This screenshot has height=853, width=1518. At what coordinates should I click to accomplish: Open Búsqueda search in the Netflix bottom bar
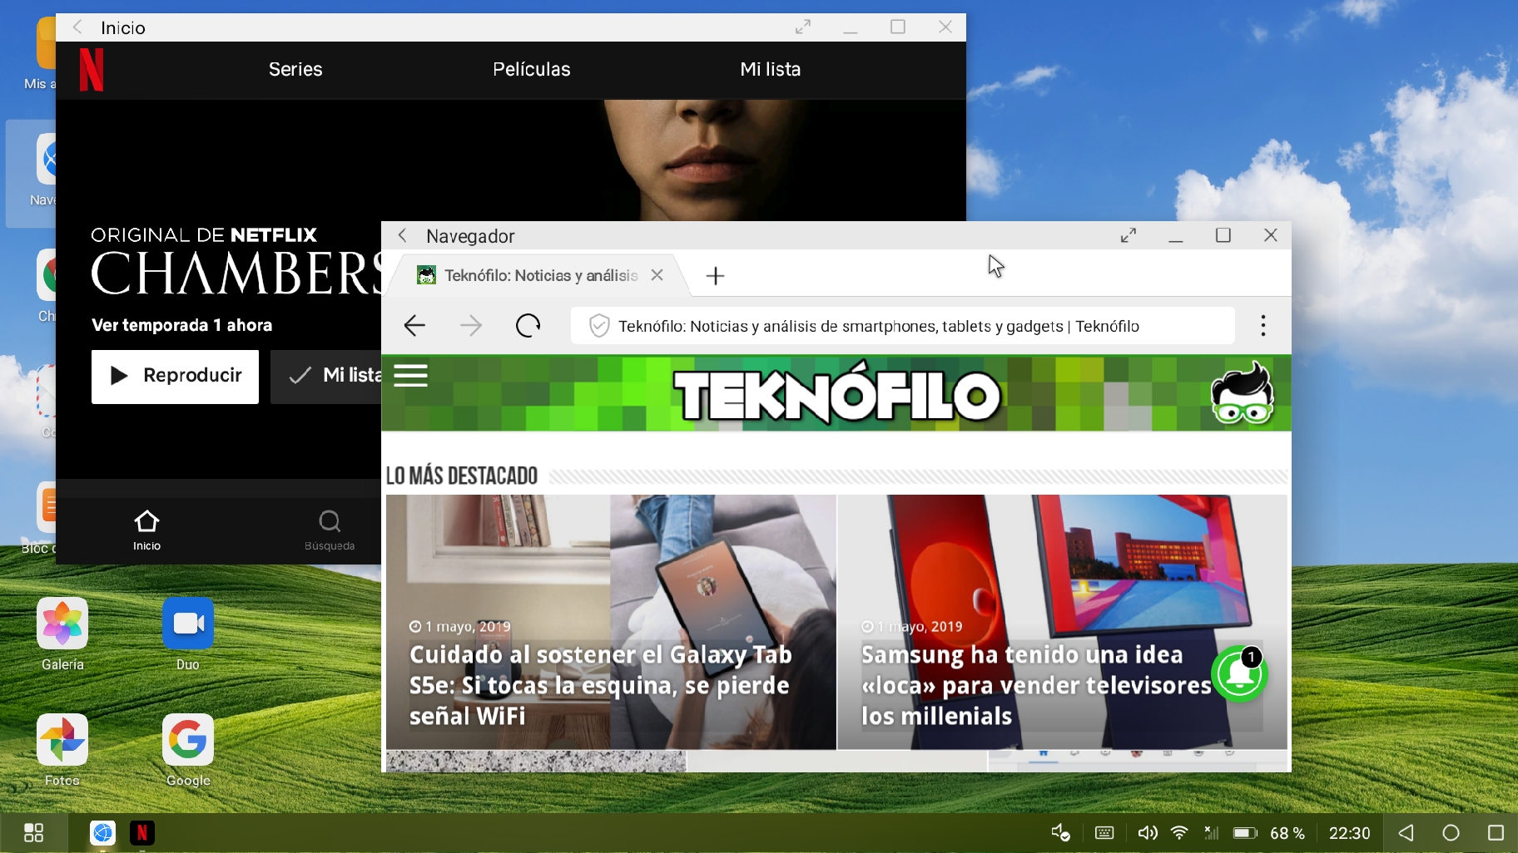(x=330, y=530)
